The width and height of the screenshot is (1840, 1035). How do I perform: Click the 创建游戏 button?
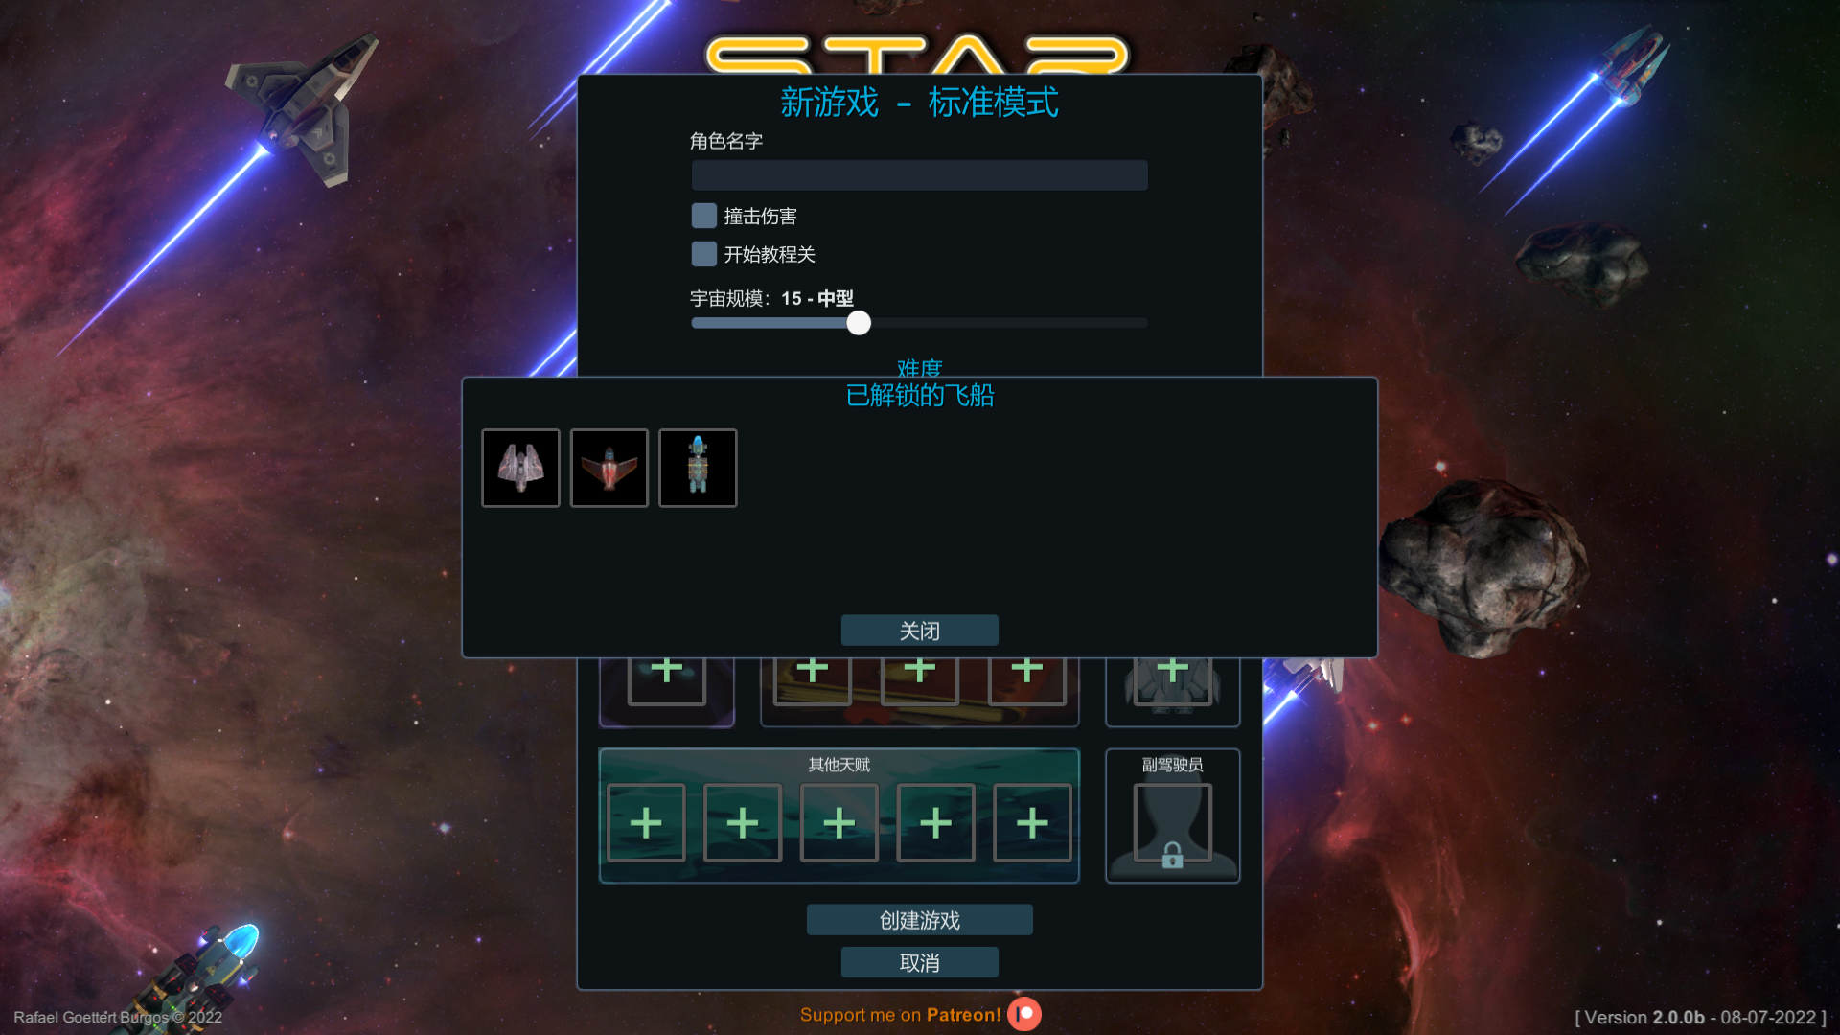(920, 920)
